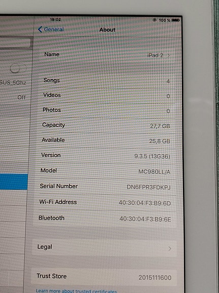This screenshot has width=219, height=293.
Task: Tap the search field in the sidebar
Action: click(15, 43)
